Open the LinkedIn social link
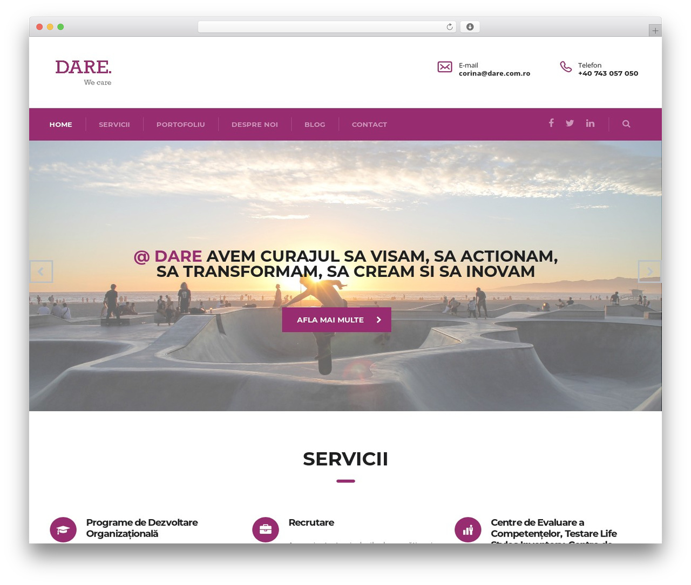Image resolution: width=691 pixels, height=585 pixels. [x=590, y=123]
